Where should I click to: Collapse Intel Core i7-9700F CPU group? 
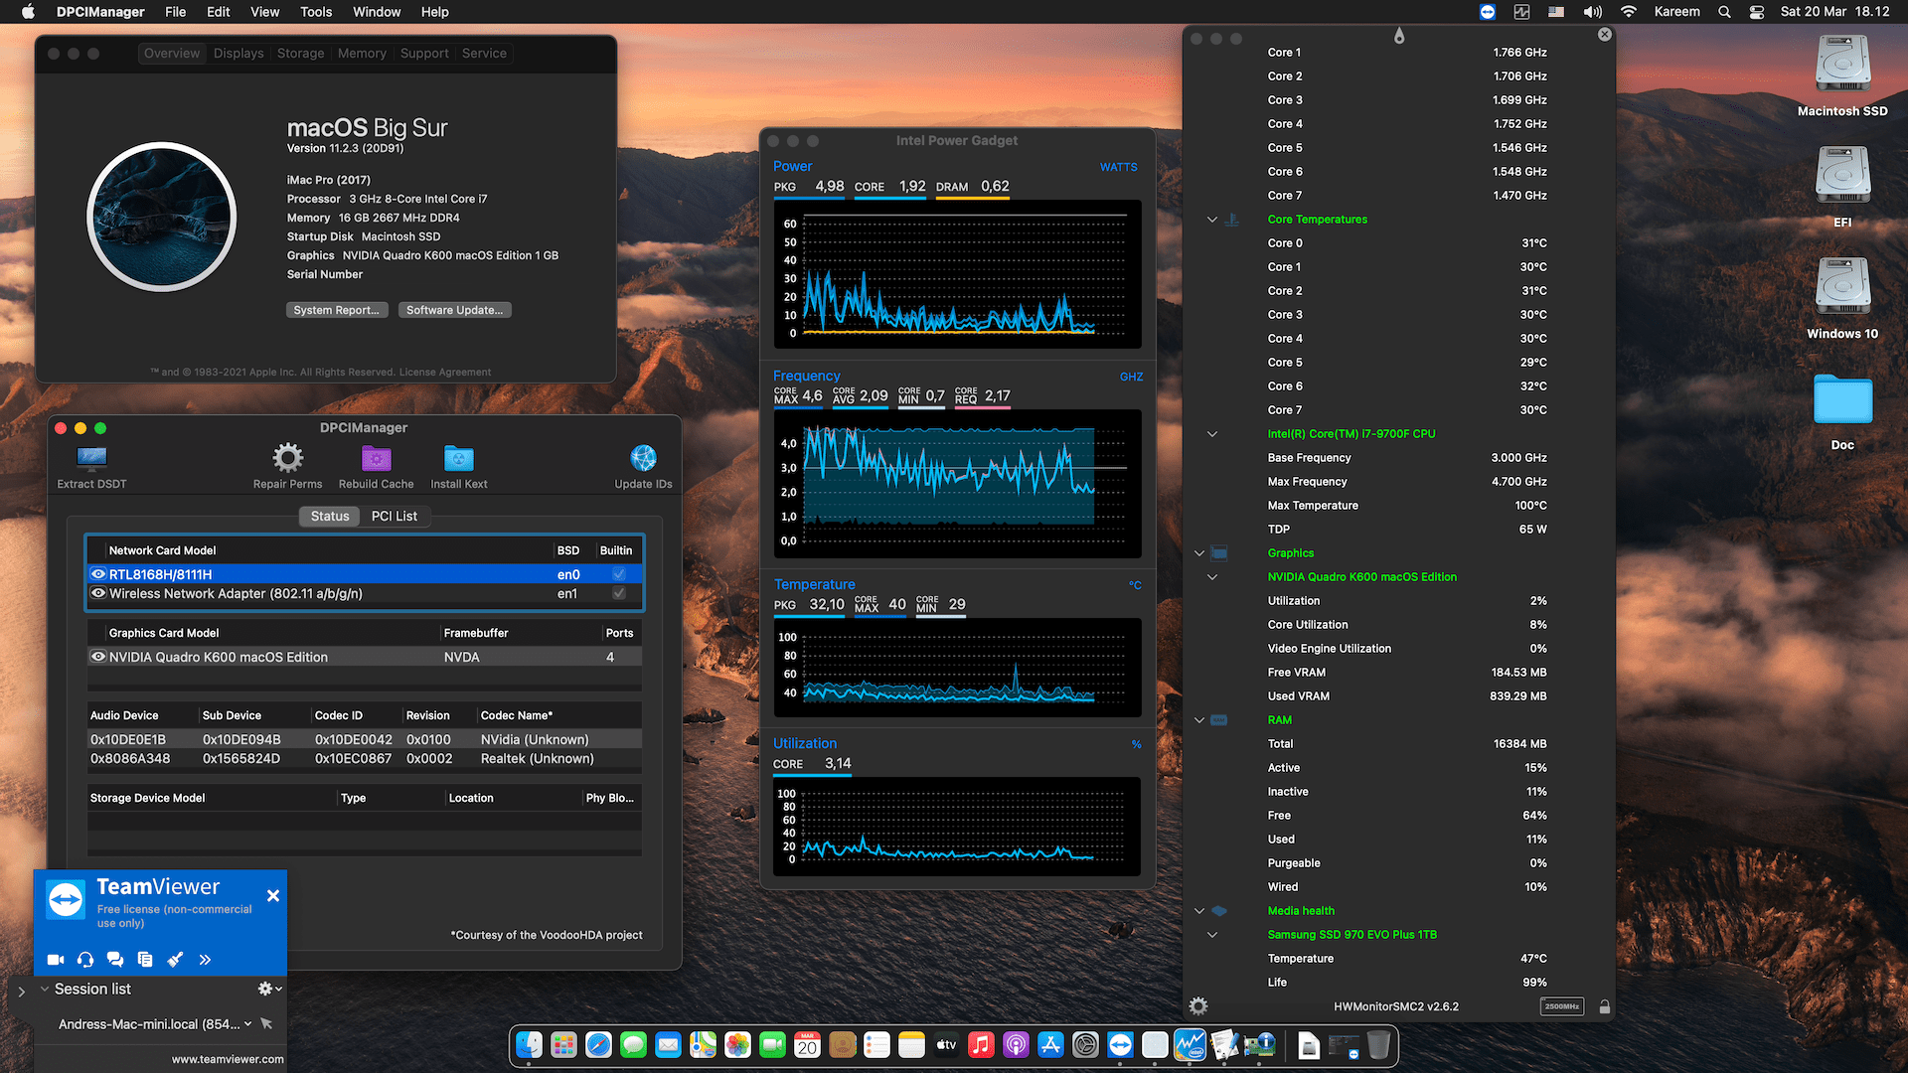tap(1212, 434)
